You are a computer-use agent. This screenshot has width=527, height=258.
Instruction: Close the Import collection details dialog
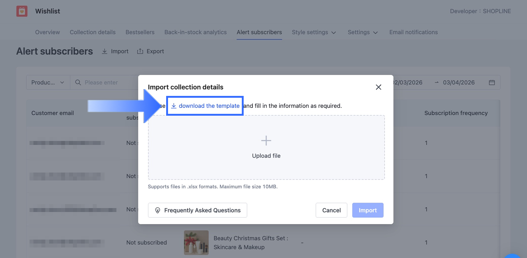pos(378,87)
